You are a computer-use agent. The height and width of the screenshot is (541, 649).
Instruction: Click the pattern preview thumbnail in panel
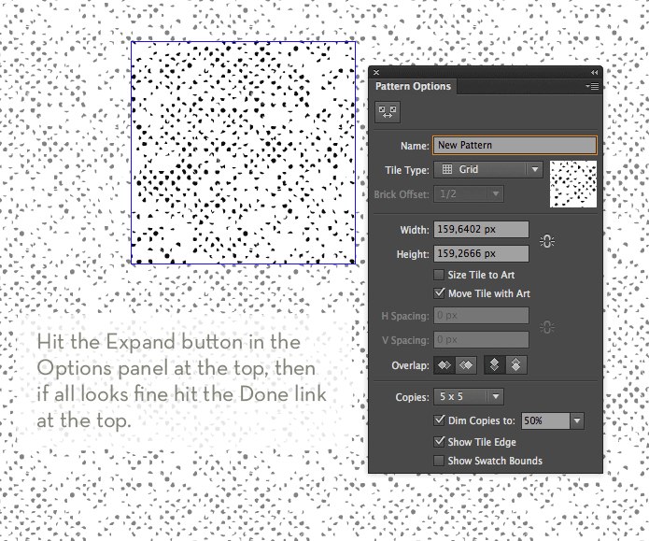click(x=573, y=184)
